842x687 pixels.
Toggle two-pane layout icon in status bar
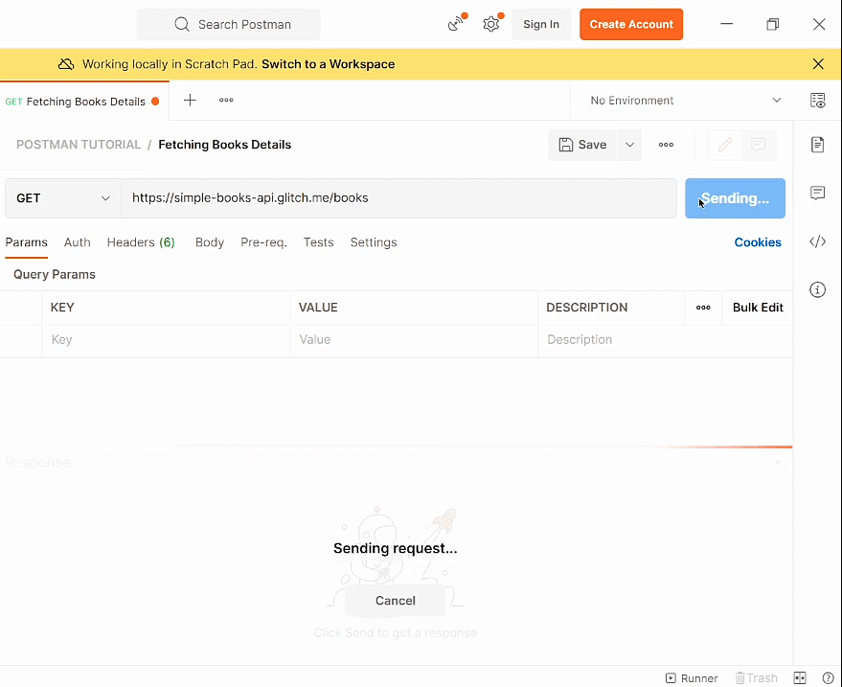pos(800,678)
